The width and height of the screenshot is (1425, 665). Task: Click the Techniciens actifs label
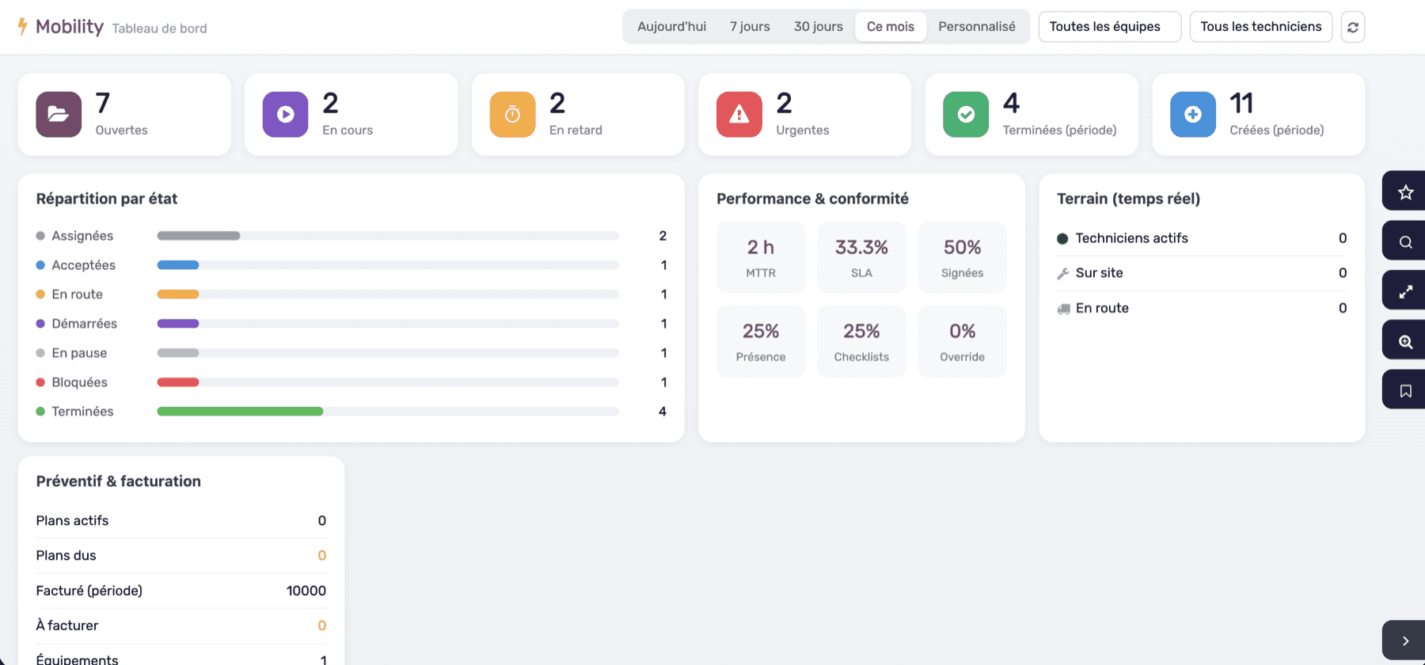1131,238
